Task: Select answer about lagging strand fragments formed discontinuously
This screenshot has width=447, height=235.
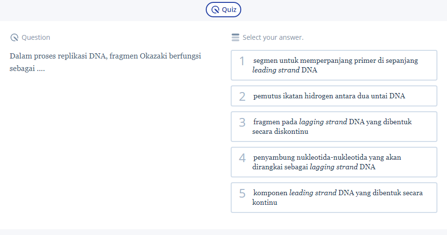Action: [x=334, y=127]
